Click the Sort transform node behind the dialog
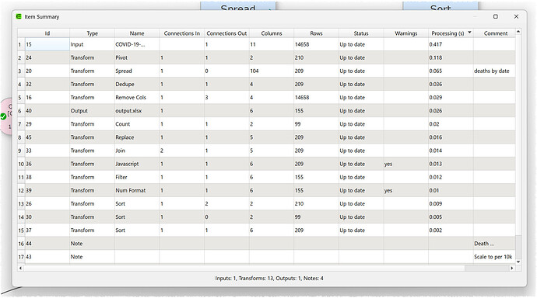 point(440,6)
